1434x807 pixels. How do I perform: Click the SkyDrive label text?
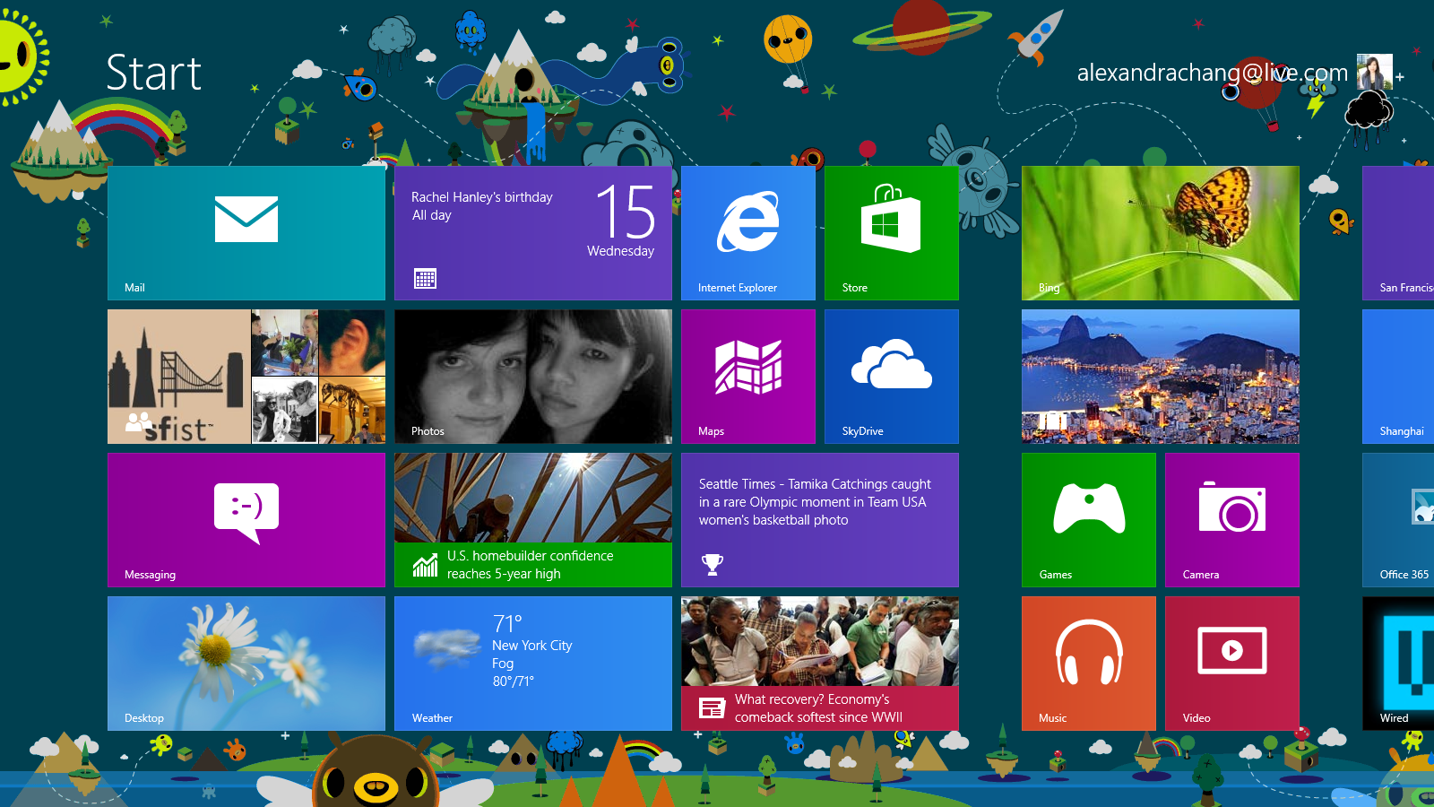[x=862, y=431]
